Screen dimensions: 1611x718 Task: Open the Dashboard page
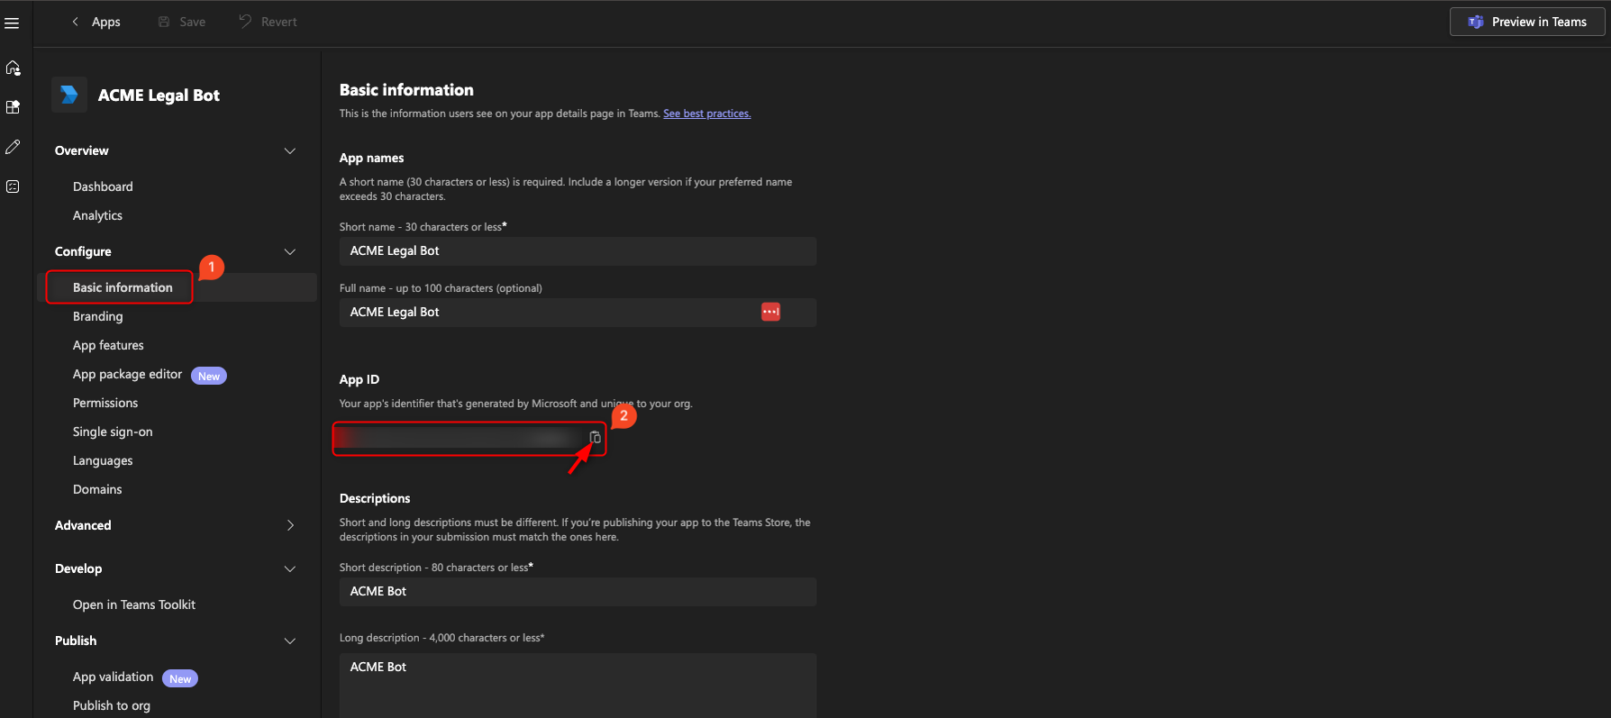pos(103,186)
